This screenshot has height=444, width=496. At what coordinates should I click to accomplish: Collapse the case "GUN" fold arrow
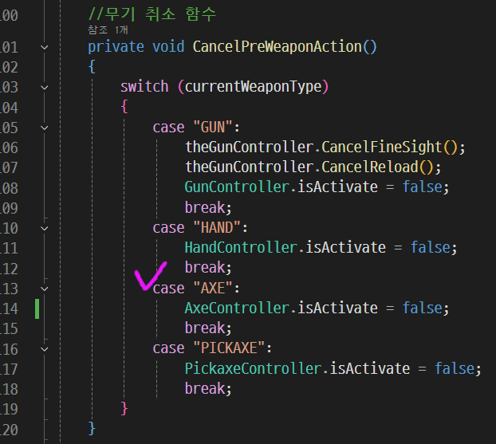pos(45,128)
